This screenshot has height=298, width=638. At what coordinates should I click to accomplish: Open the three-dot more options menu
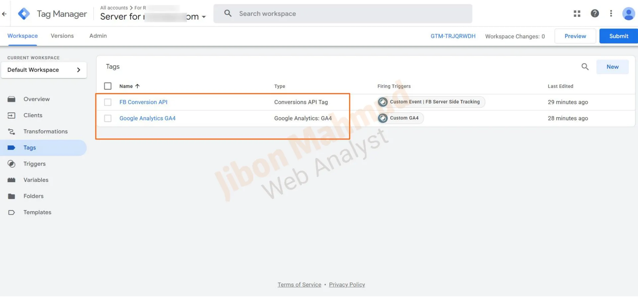click(611, 14)
